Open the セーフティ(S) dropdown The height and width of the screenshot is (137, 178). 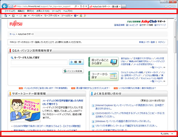coord(52,16)
